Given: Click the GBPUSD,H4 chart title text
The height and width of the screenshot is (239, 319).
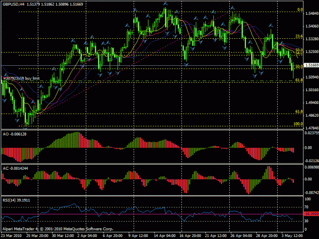Looking at the screenshot, I should coord(12,4).
